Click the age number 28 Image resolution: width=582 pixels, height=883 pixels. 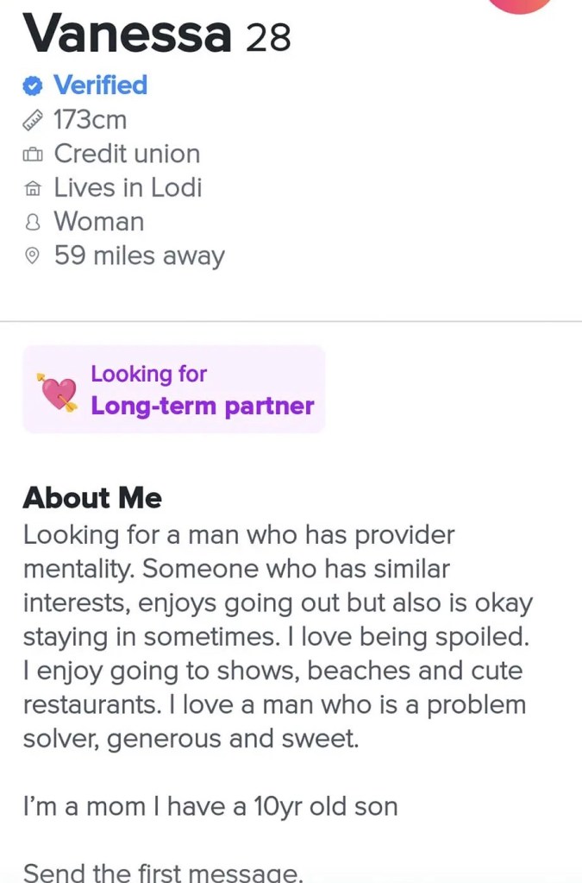coord(268,38)
